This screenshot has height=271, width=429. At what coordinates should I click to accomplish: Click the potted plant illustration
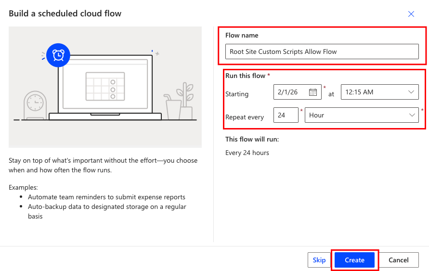click(184, 101)
